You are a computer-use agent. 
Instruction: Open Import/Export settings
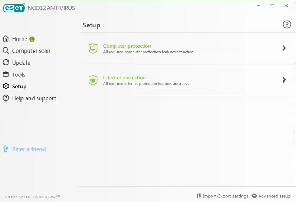[222, 196]
